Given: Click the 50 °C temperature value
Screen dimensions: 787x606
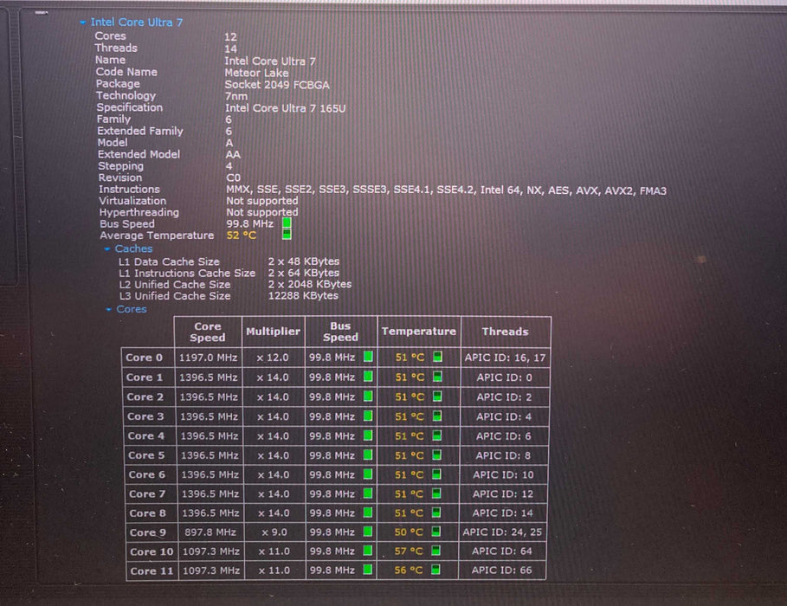Looking at the screenshot, I should point(409,532).
